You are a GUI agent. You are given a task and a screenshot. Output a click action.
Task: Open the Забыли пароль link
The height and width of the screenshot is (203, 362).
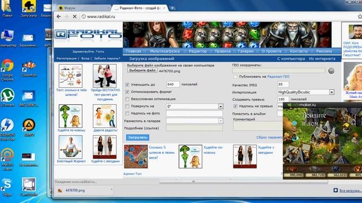107,59
